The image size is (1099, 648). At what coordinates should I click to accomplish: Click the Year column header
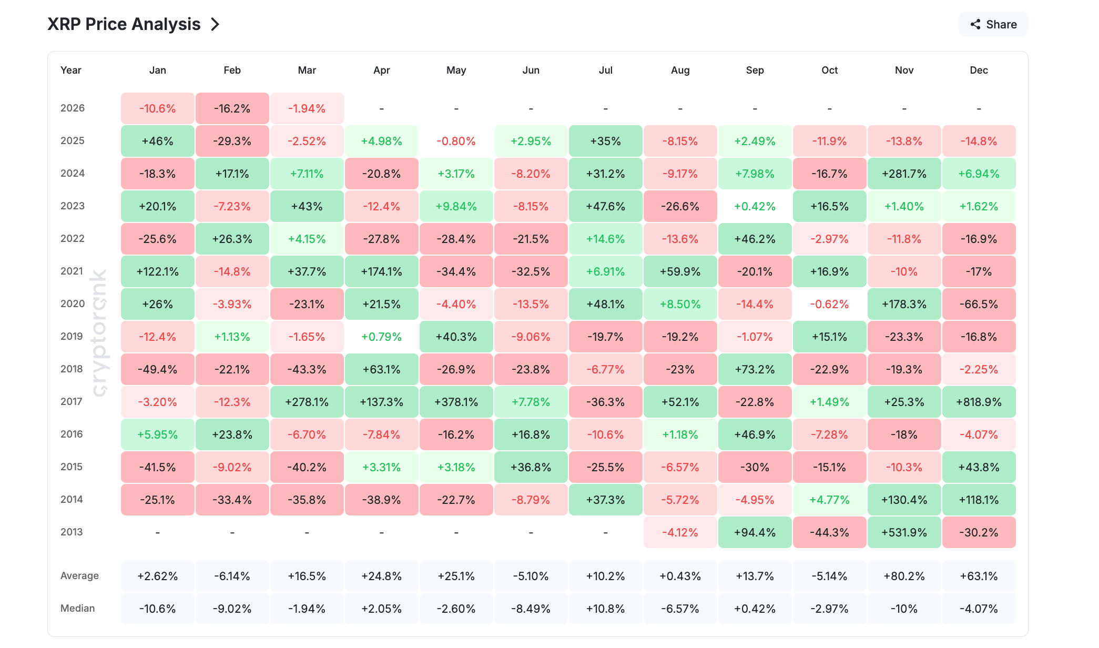pos(71,70)
